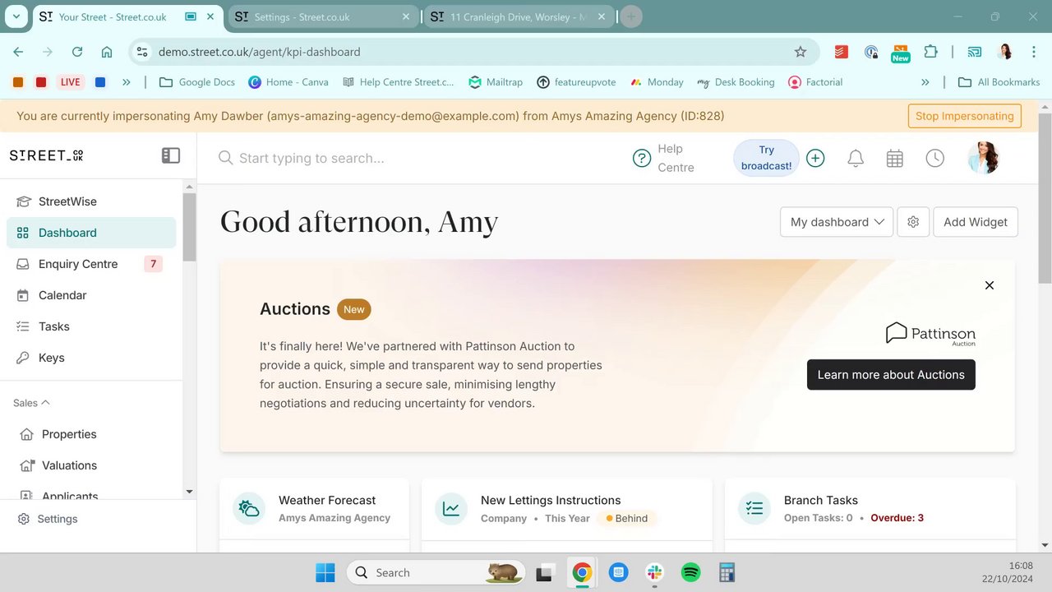Open the Factorial bookmark
This screenshot has width=1052, height=592.
[x=816, y=82]
